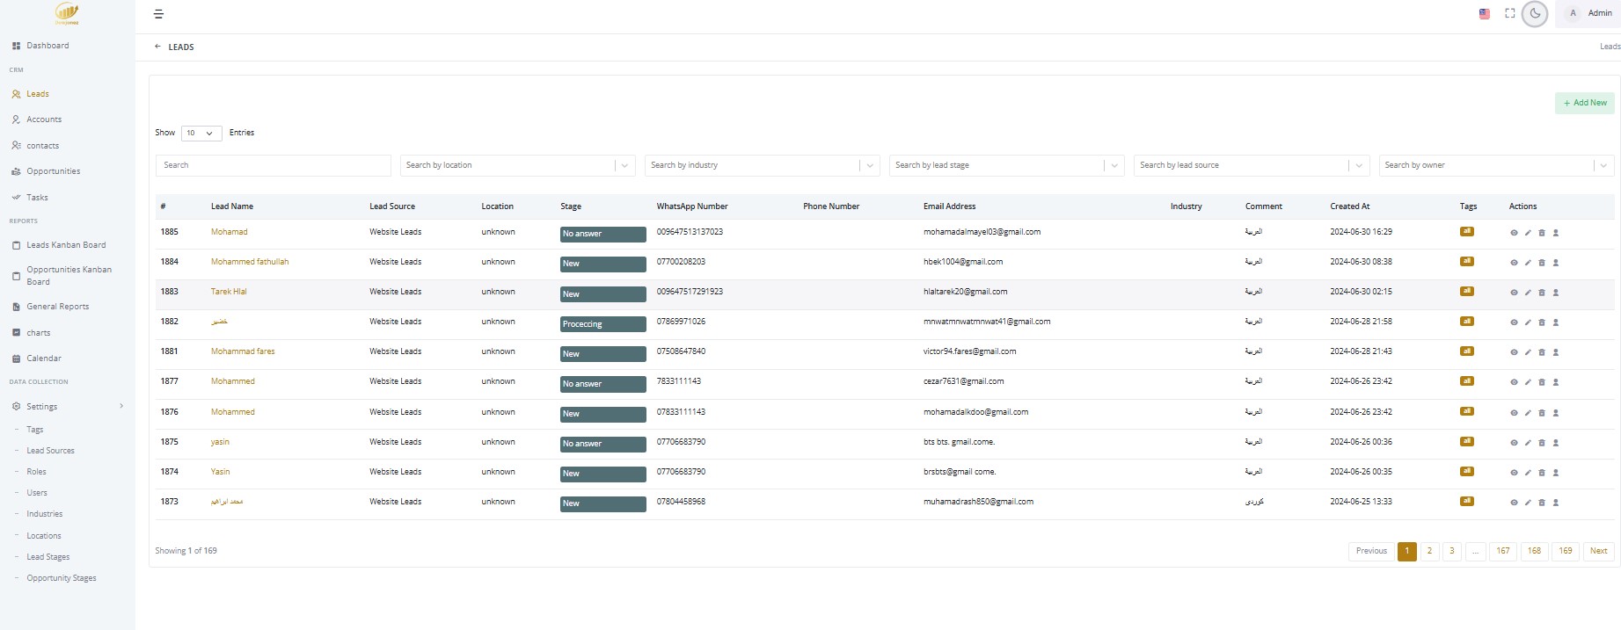The width and height of the screenshot is (1621, 630).
Task: Toggle dark mode moon icon
Action: (1535, 14)
